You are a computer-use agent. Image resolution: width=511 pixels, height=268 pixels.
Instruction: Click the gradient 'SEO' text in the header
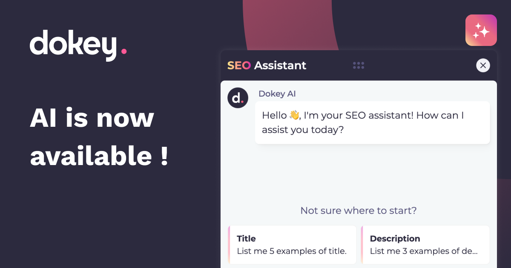[239, 66]
